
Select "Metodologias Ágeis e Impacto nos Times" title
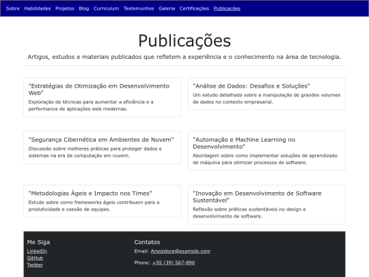coord(90,194)
